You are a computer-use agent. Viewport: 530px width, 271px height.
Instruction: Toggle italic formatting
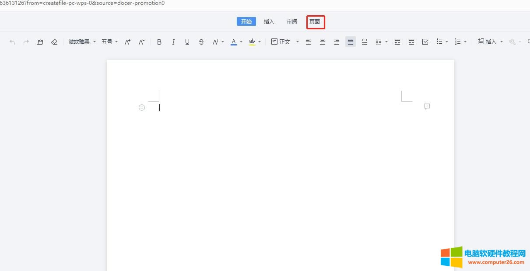[173, 42]
